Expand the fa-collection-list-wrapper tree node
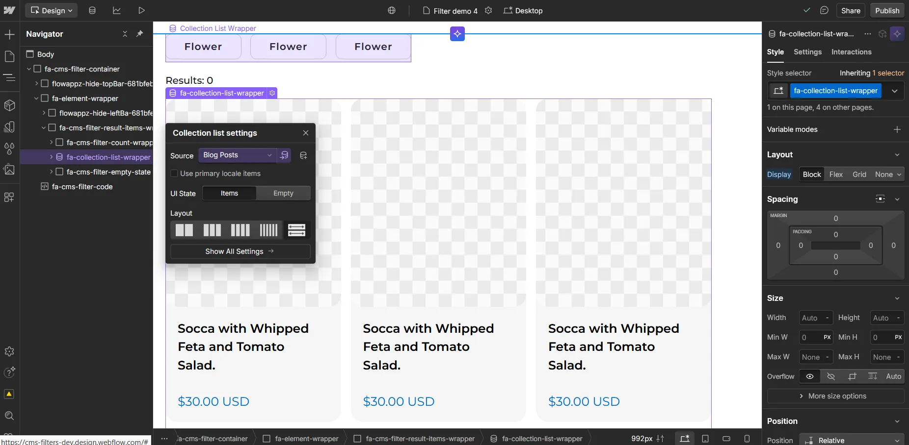909x445 pixels. (x=51, y=157)
